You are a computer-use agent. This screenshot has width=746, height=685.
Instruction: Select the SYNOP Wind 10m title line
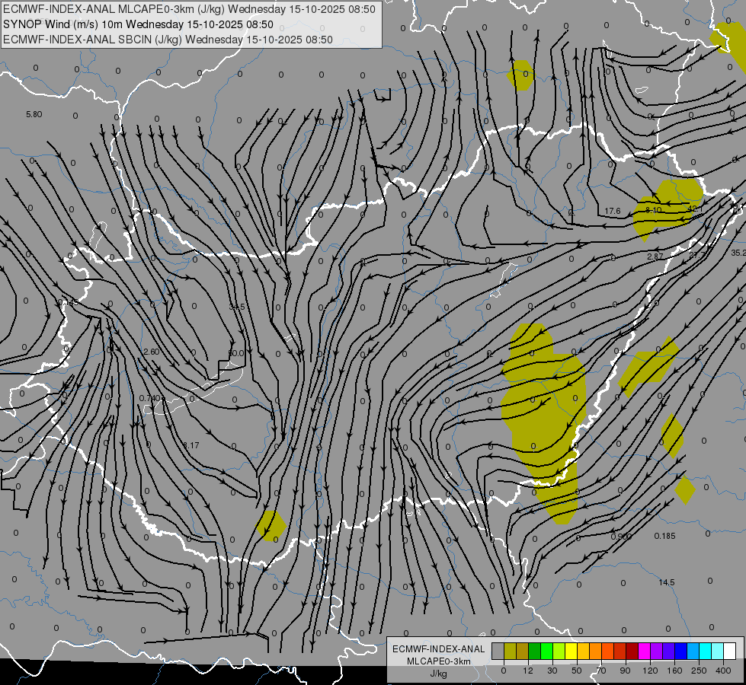pyautogui.click(x=138, y=24)
